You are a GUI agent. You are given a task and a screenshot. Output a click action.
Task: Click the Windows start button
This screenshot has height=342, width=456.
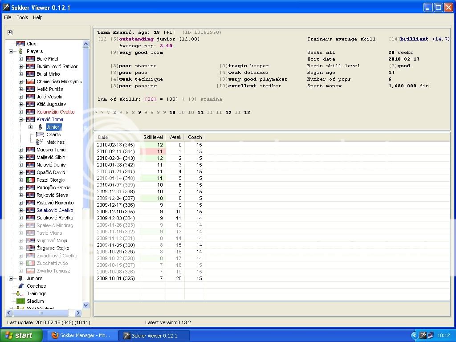(21, 335)
